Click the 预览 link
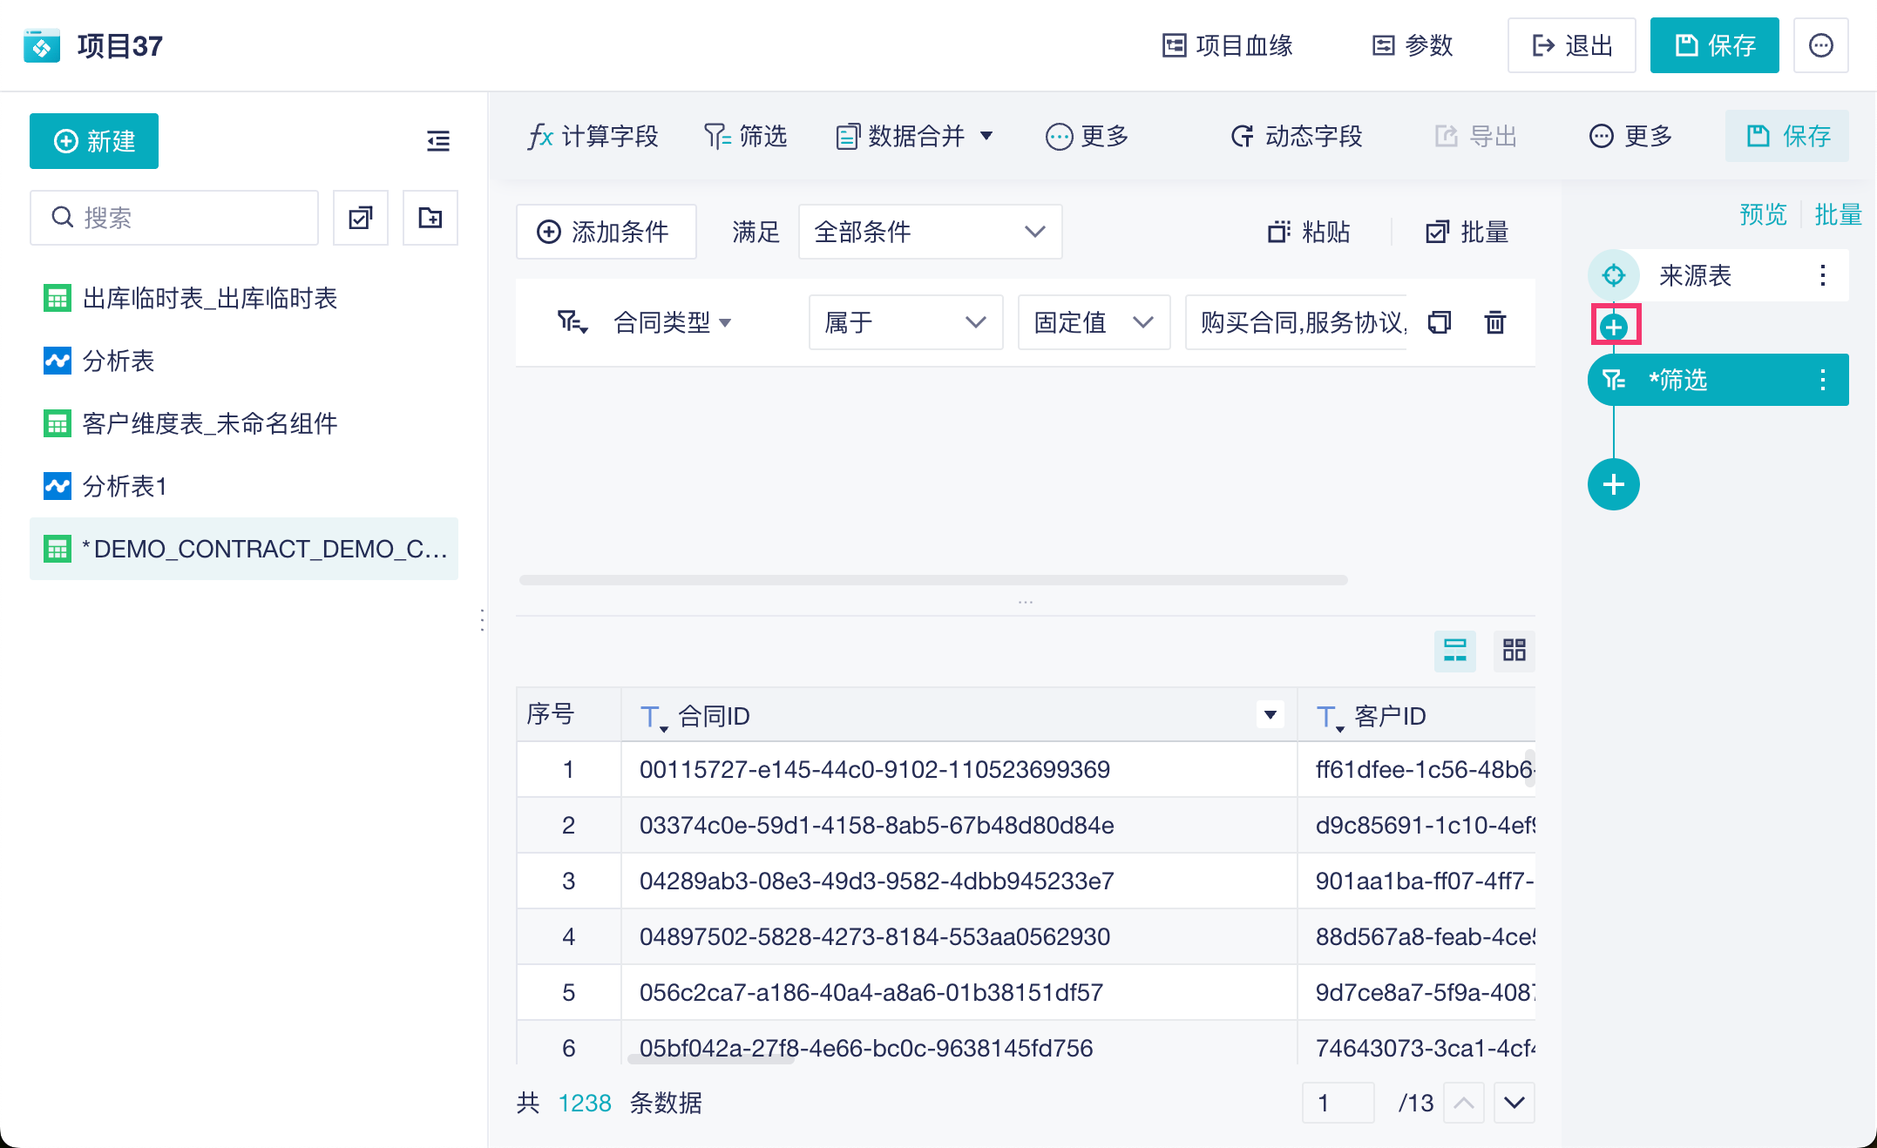The image size is (1877, 1148). click(x=1762, y=214)
